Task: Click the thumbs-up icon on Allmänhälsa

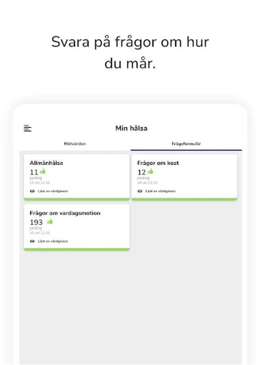Action: [42, 171]
